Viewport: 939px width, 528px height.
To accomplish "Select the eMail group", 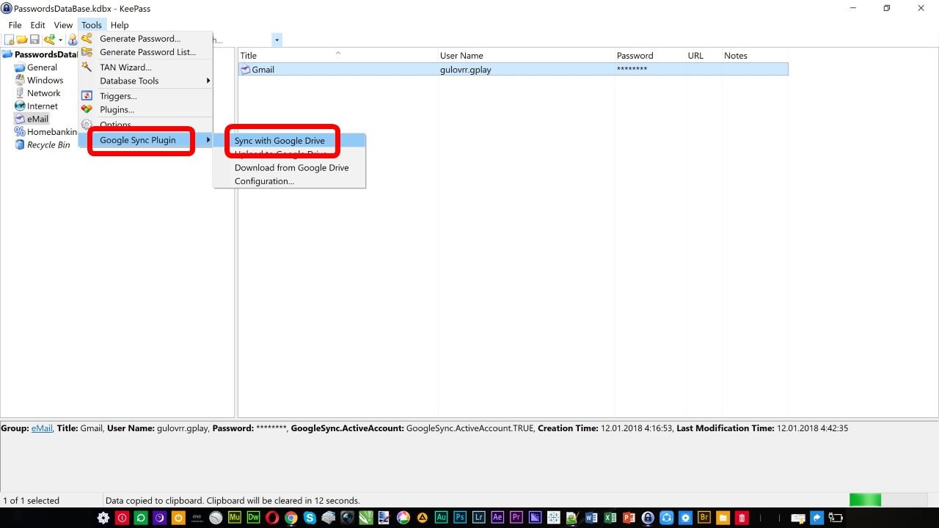I will coord(37,119).
